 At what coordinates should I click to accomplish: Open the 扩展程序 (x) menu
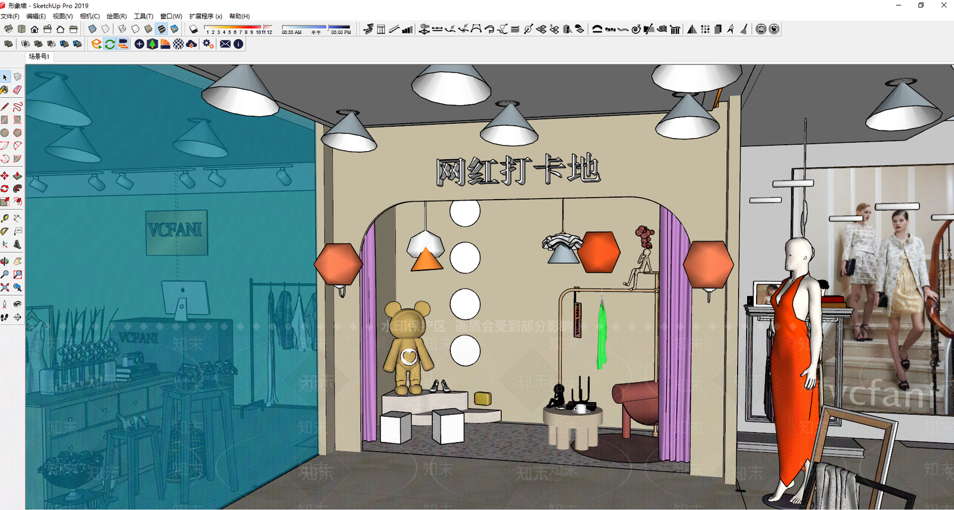[x=206, y=16]
